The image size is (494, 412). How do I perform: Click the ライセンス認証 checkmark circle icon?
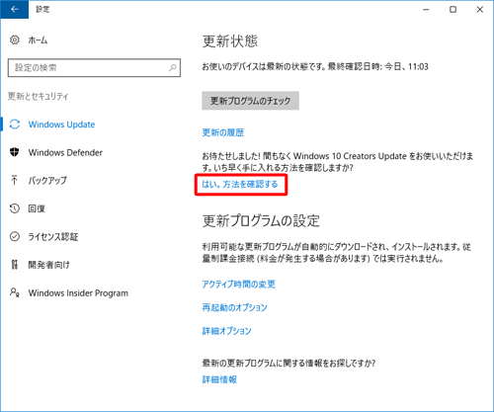click(15, 236)
